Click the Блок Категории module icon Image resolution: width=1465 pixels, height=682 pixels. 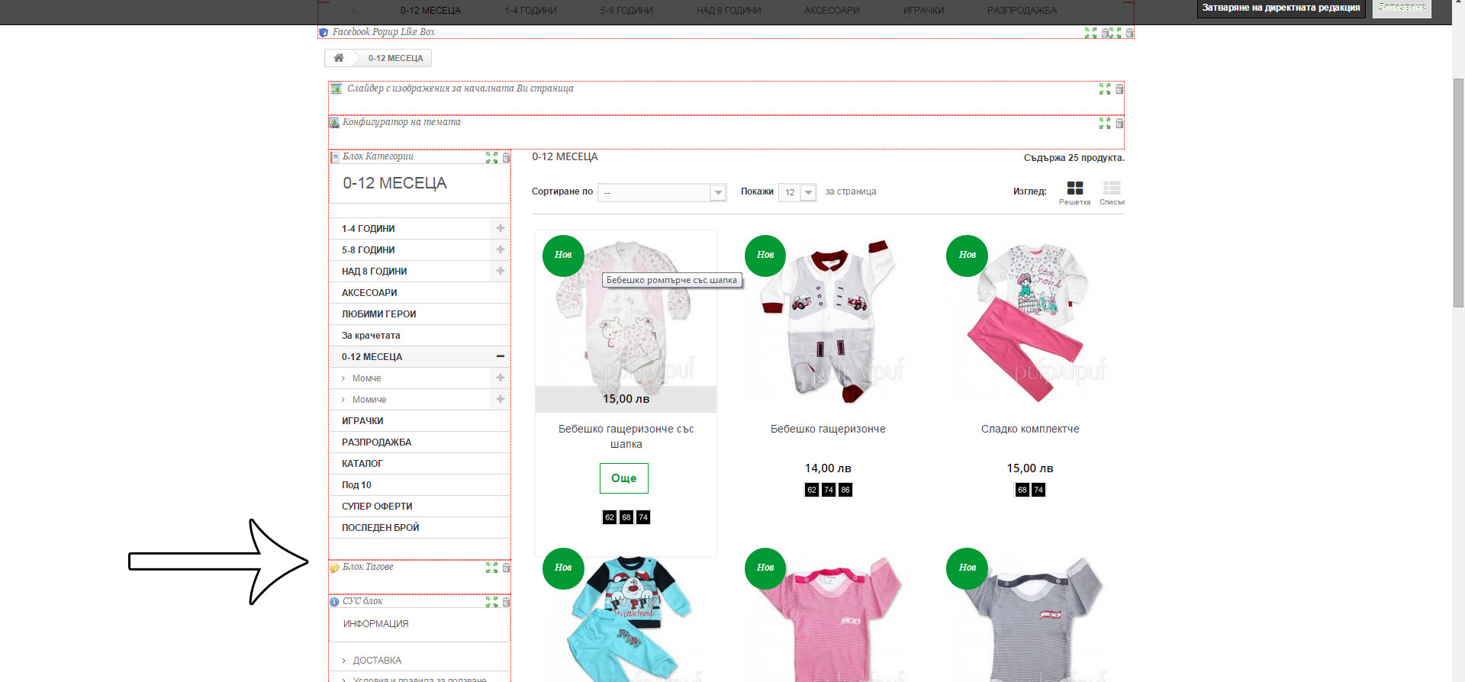[334, 157]
